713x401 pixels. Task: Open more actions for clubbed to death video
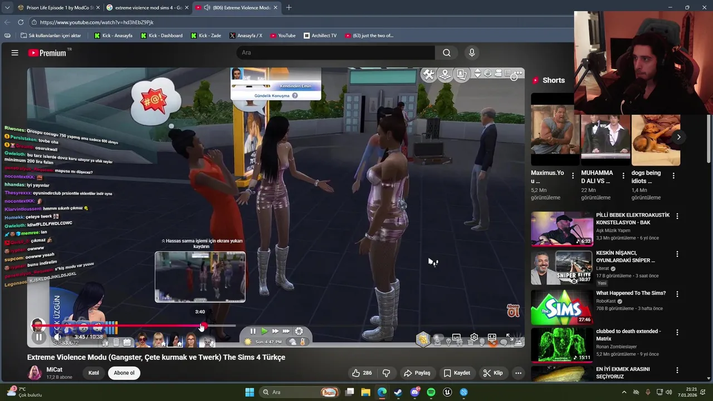pyautogui.click(x=677, y=332)
